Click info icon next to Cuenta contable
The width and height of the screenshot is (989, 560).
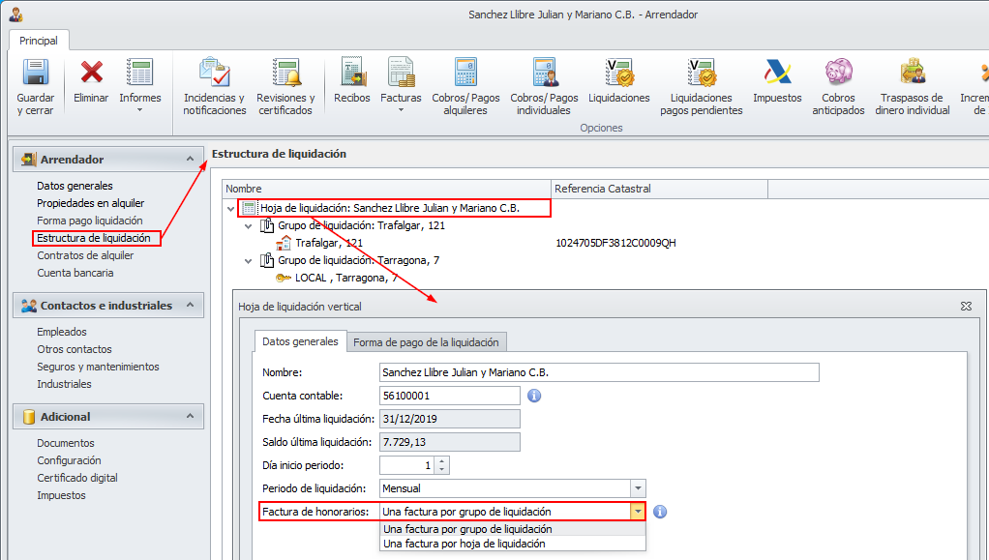[534, 396]
